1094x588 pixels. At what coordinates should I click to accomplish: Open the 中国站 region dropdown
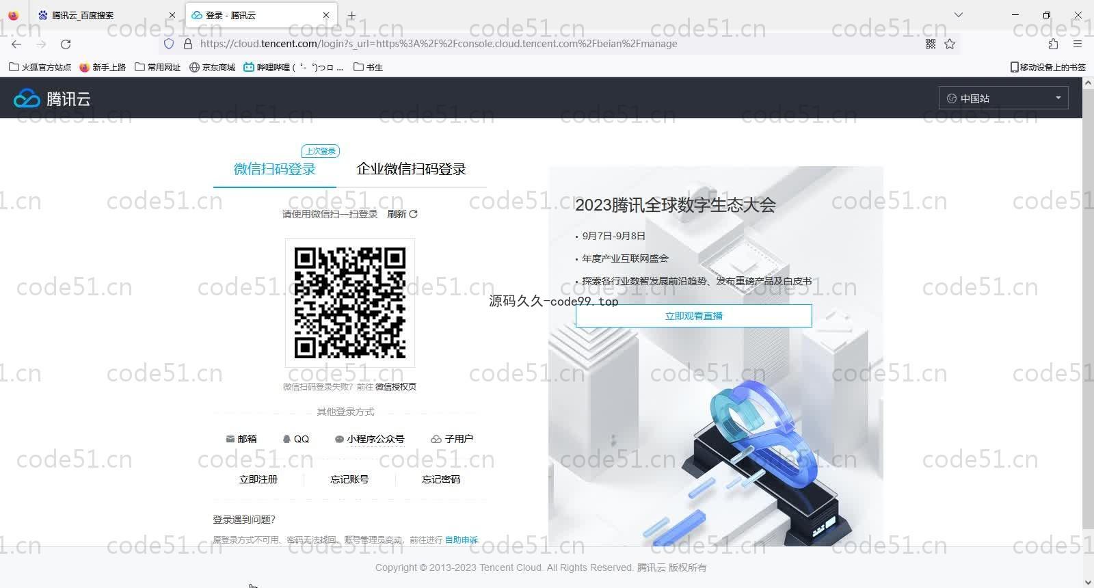click(1003, 98)
